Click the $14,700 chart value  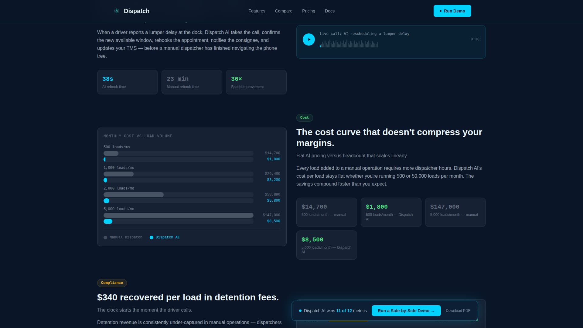tap(272, 153)
